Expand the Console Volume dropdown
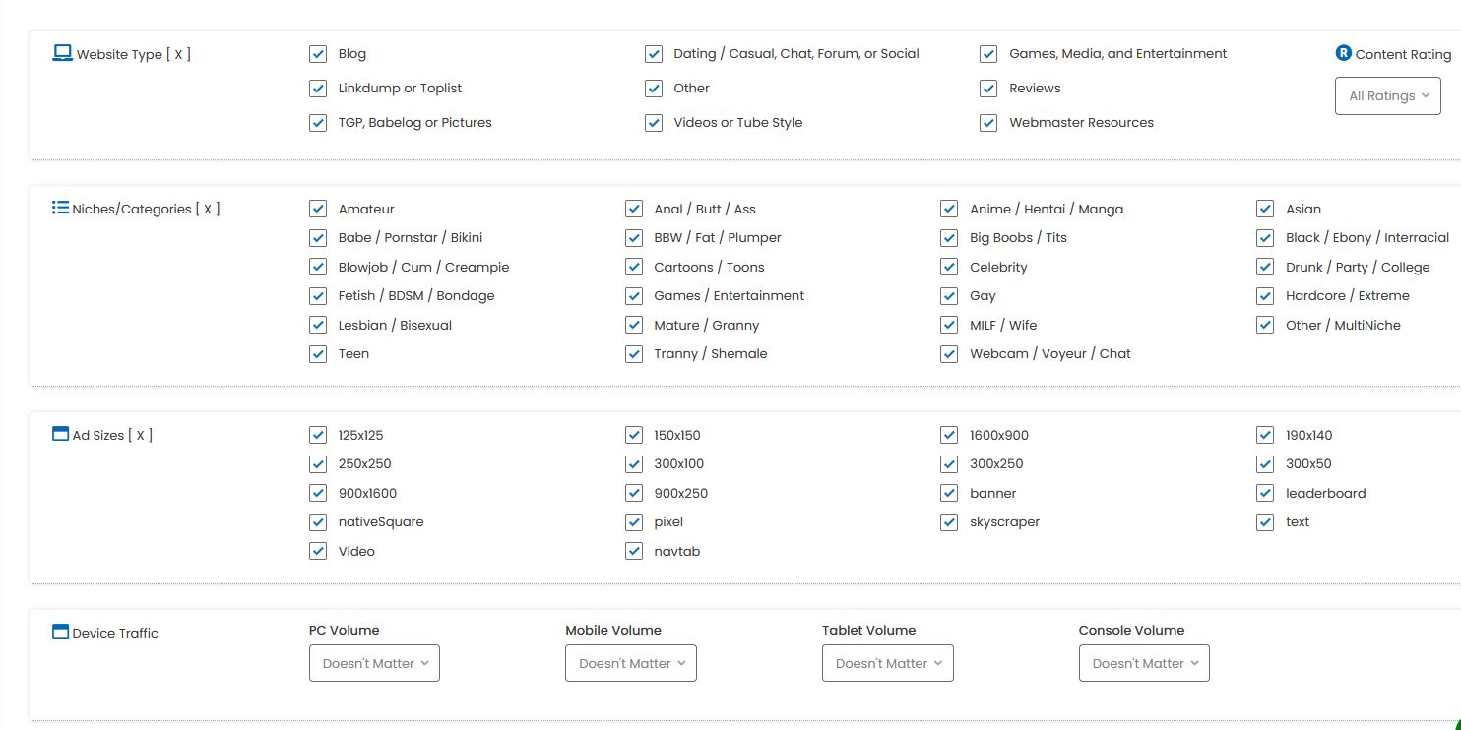1461x730 pixels. coord(1144,663)
